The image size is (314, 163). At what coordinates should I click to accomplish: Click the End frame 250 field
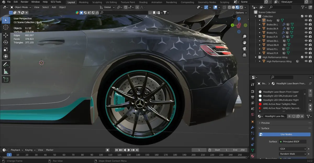click(239, 150)
